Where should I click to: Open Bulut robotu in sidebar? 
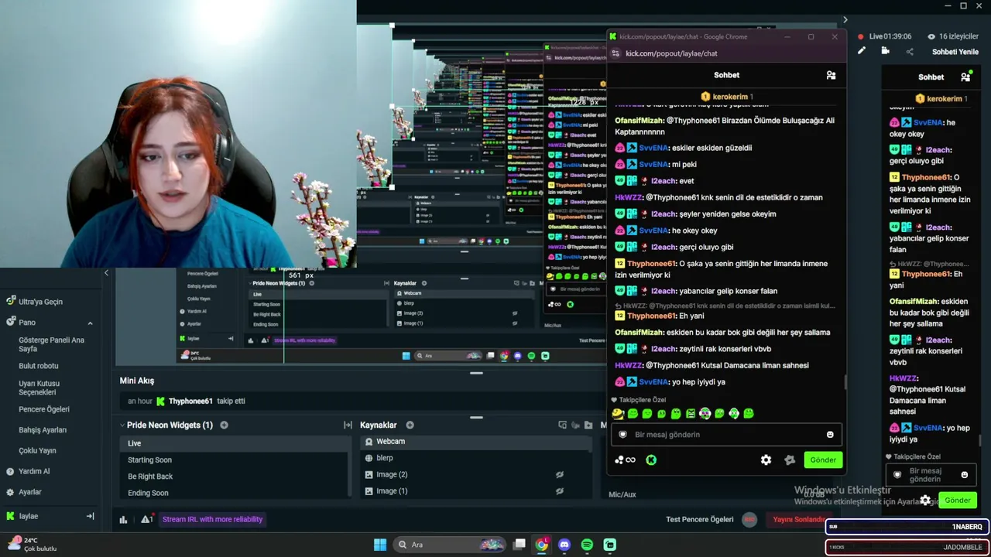(x=39, y=366)
